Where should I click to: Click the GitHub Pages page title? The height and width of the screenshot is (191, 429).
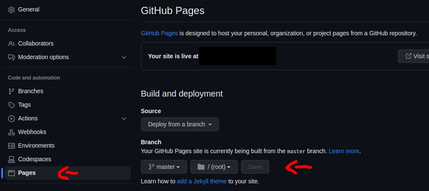[173, 11]
